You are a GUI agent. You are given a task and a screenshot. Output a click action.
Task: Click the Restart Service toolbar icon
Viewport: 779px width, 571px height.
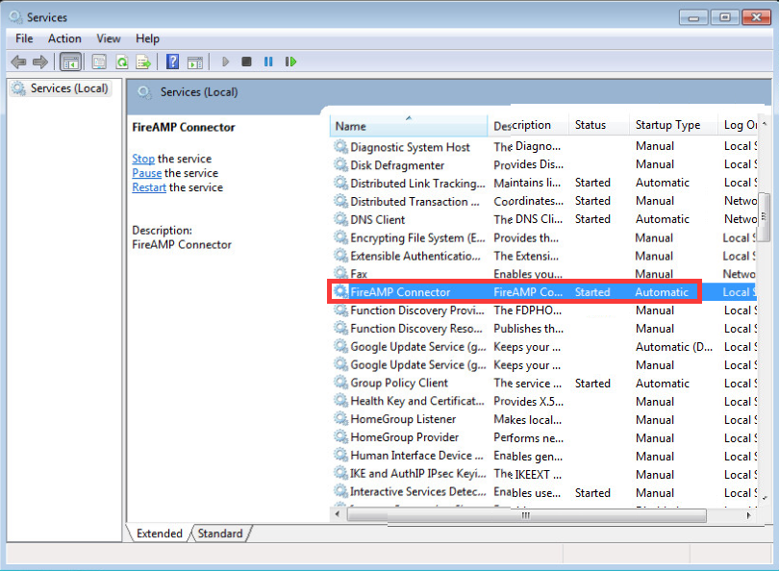[290, 62]
